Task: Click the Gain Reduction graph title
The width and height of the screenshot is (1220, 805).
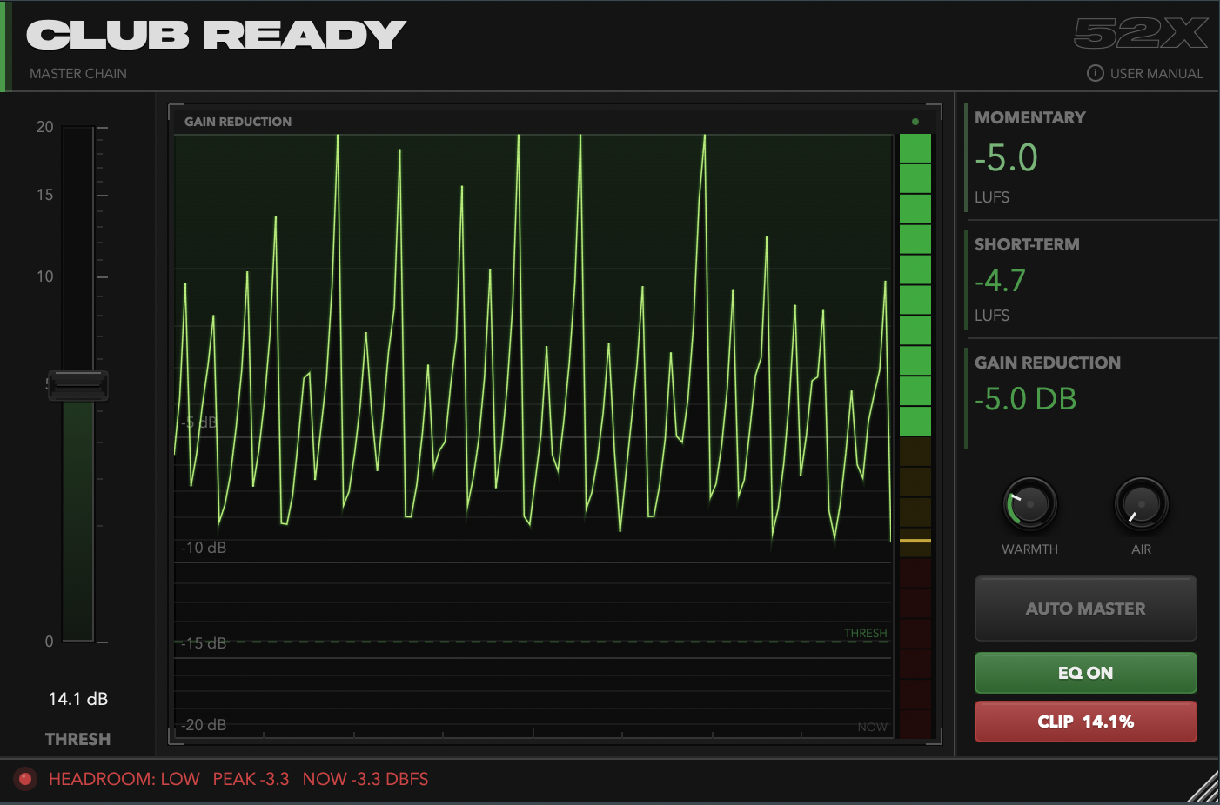Action: (x=238, y=122)
